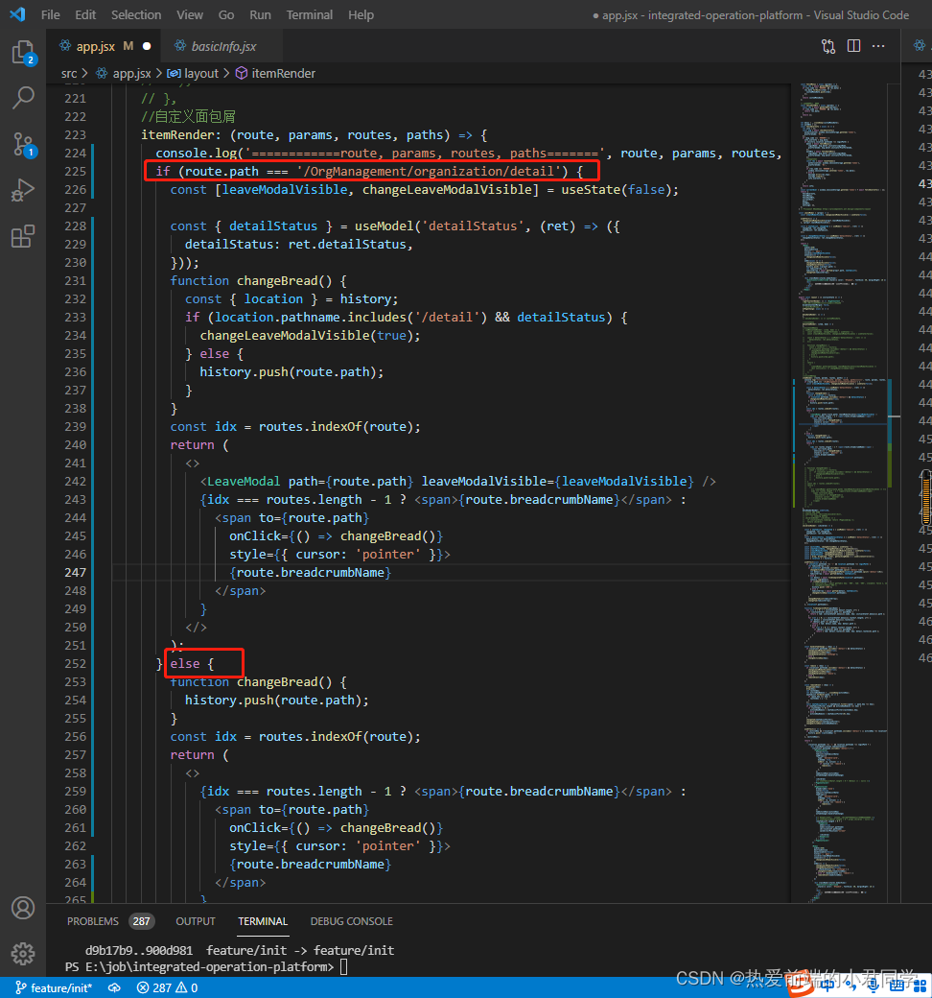
Task: Select the Run and Debug icon
Action: click(24, 189)
